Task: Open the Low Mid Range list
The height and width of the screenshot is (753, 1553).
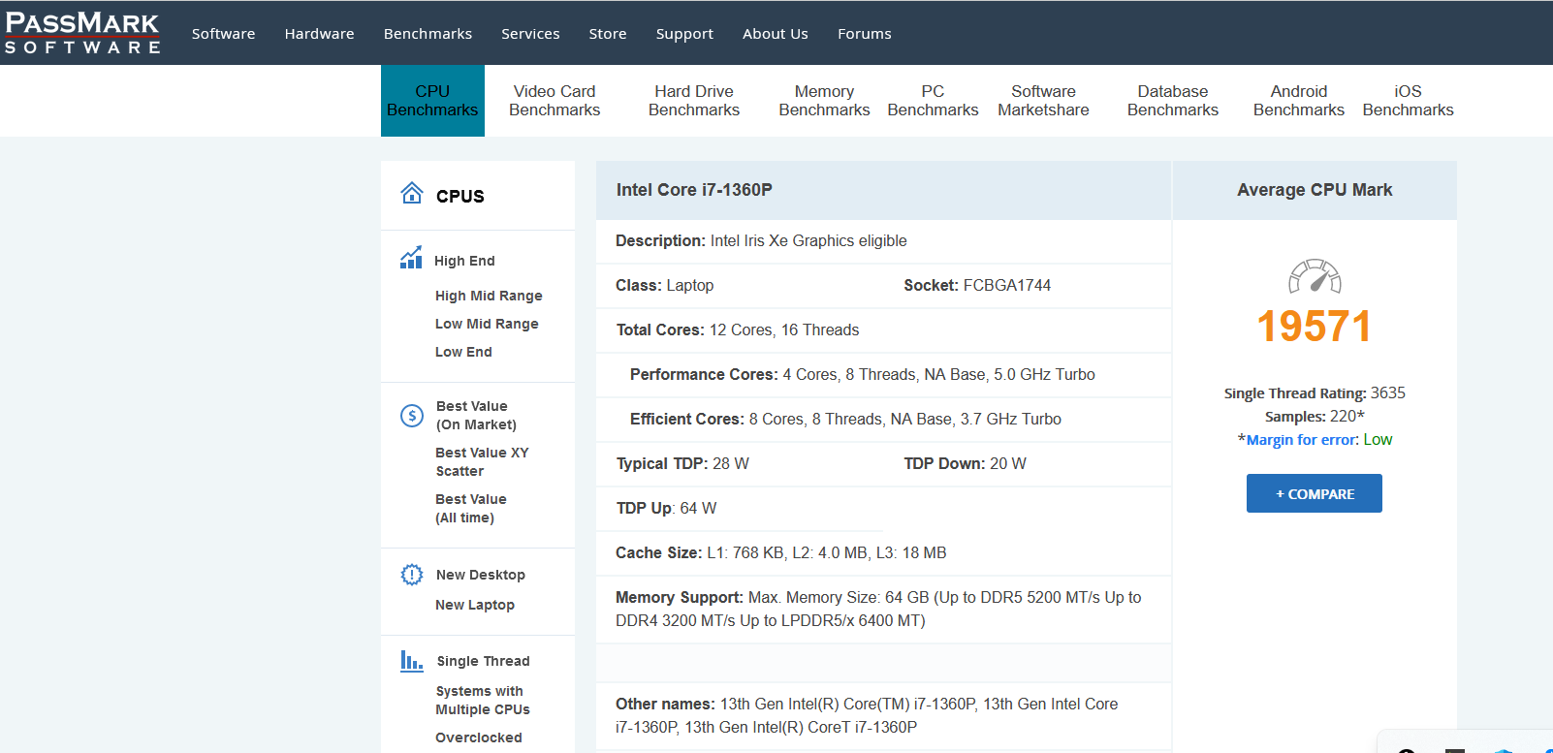Action: pyautogui.click(x=487, y=324)
